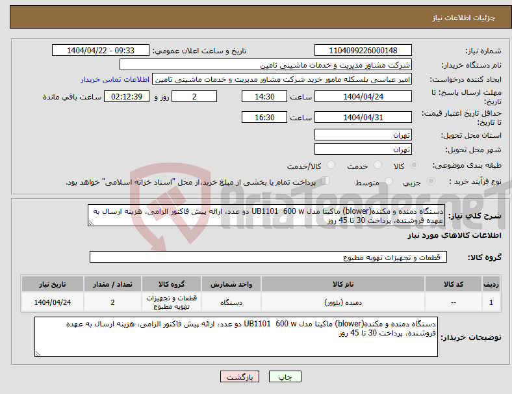Image resolution: width=512 pixels, height=394 pixels.
Task: Click general need description text area
Action: (x=266, y=216)
